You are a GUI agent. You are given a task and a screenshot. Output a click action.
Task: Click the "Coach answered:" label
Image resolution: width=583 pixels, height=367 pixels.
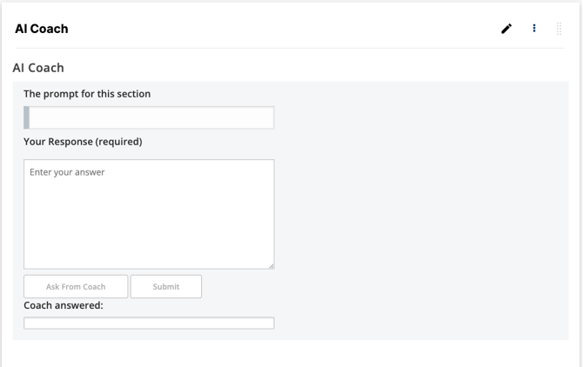[x=64, y=305]
